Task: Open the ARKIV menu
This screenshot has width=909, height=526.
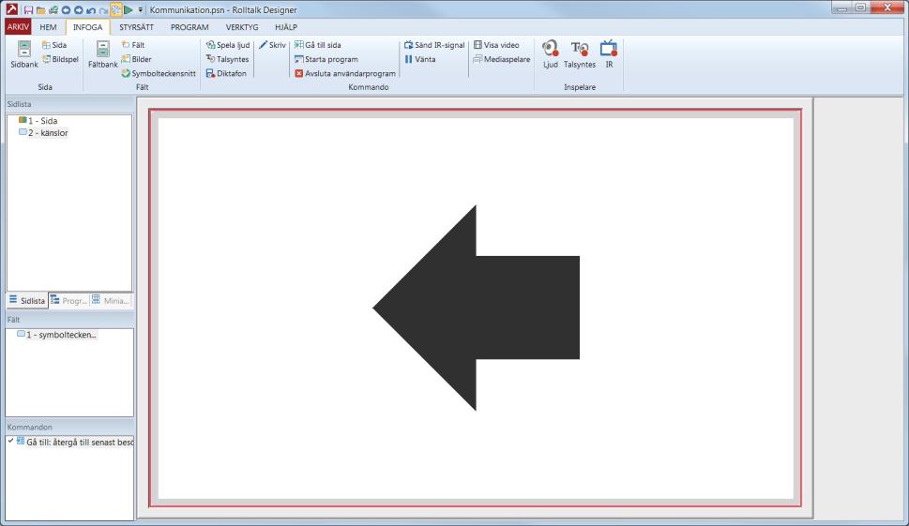Action: 18,26
